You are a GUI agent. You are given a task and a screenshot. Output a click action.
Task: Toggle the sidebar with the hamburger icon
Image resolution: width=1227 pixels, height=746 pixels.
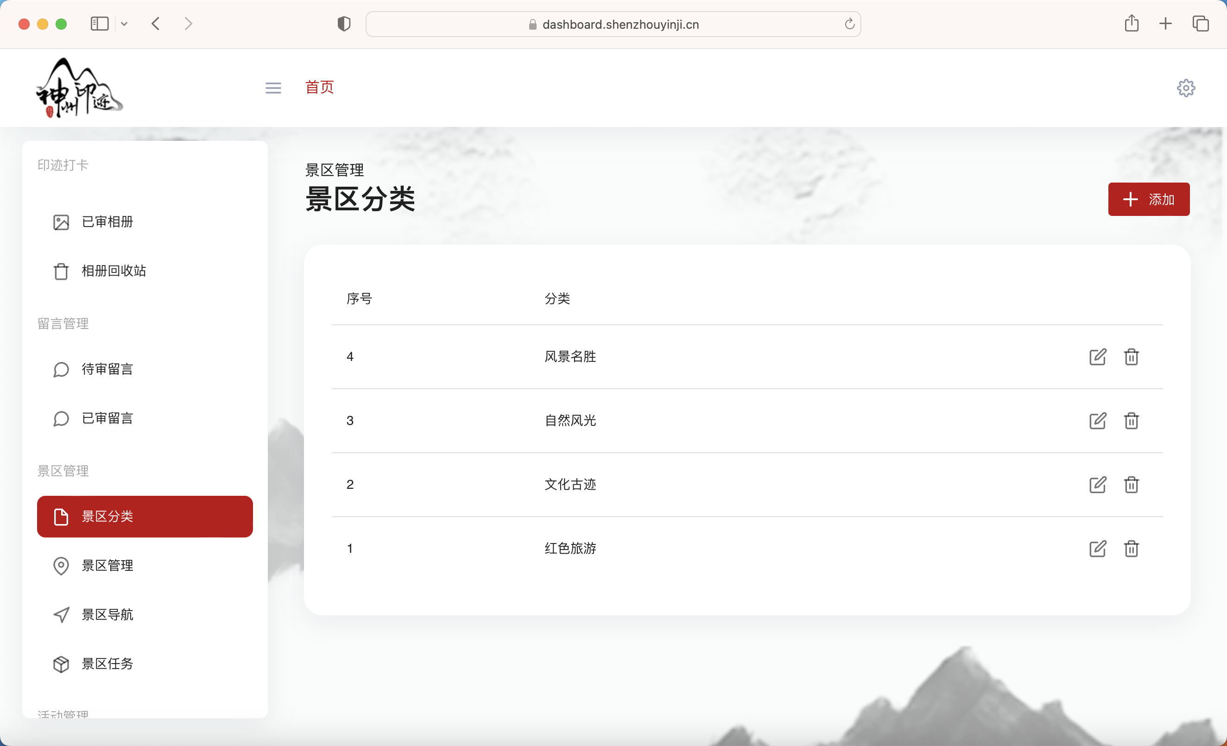(x=273, y=88)
